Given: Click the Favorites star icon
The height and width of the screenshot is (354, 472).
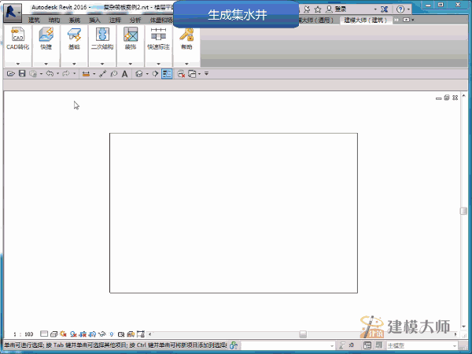Looking at the screenshot, I should (x=318, y=9).
